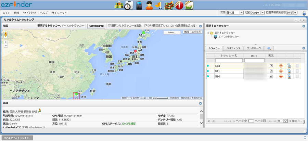
Task: Open the premium chart report icon
Action: coord(189,5)
